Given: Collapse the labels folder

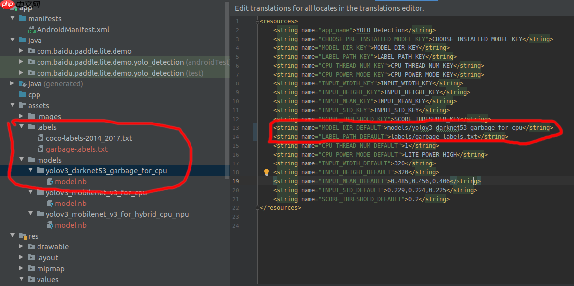Looking at the screenshot, I should point(21,127).
